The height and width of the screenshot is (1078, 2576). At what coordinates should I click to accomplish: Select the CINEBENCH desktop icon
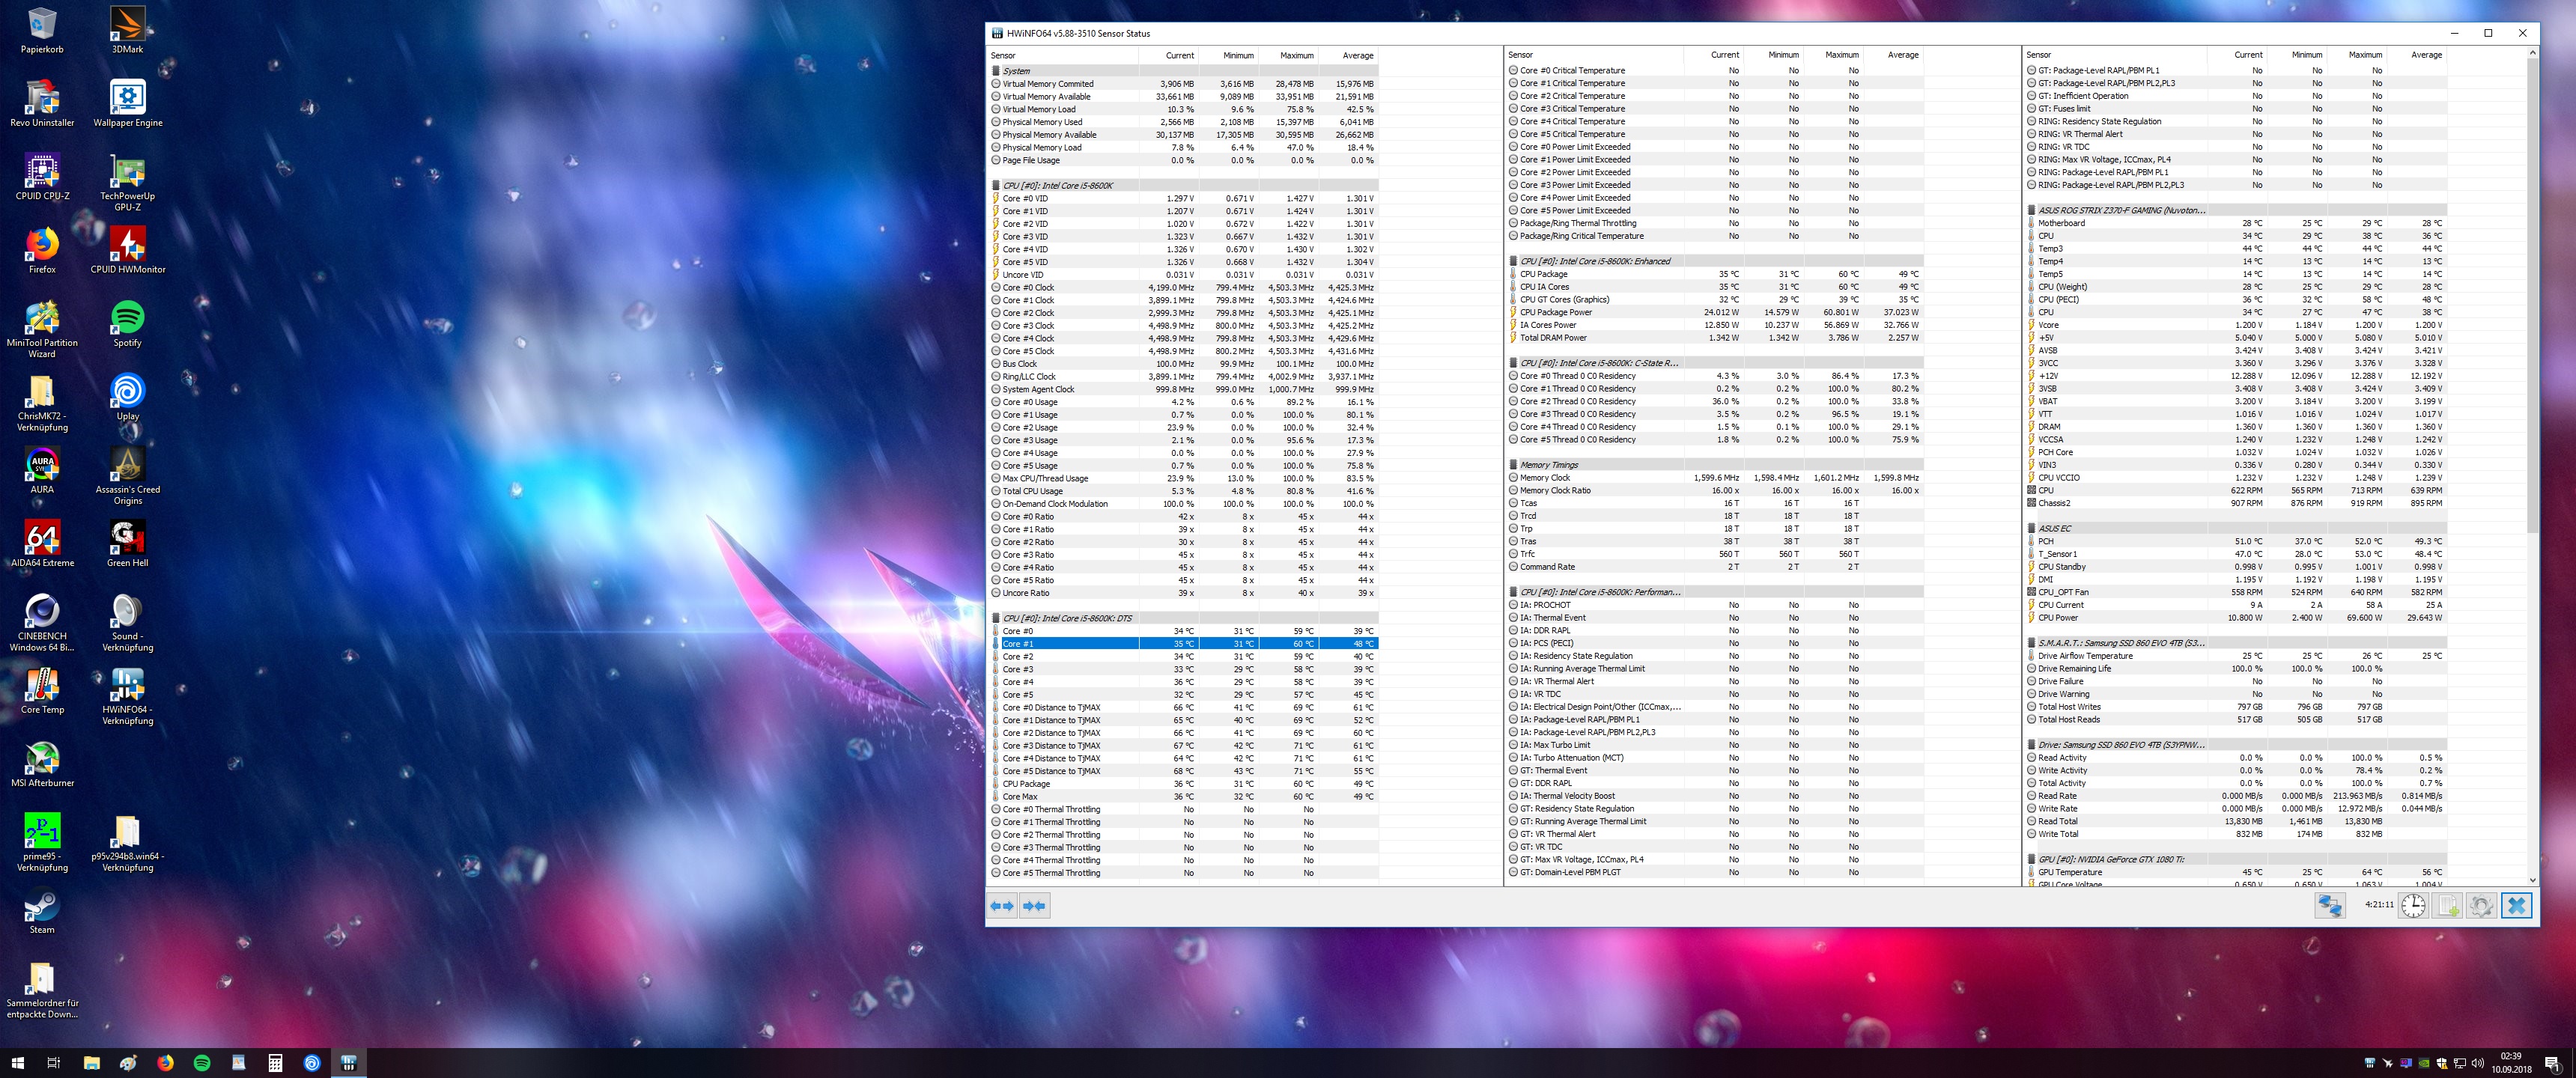[42, 623]
